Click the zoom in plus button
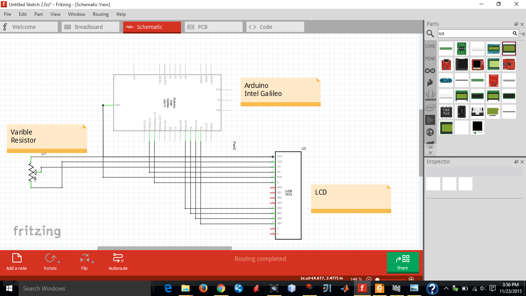 coord(411,279)
